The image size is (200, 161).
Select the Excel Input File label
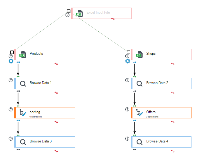point(98,12)
